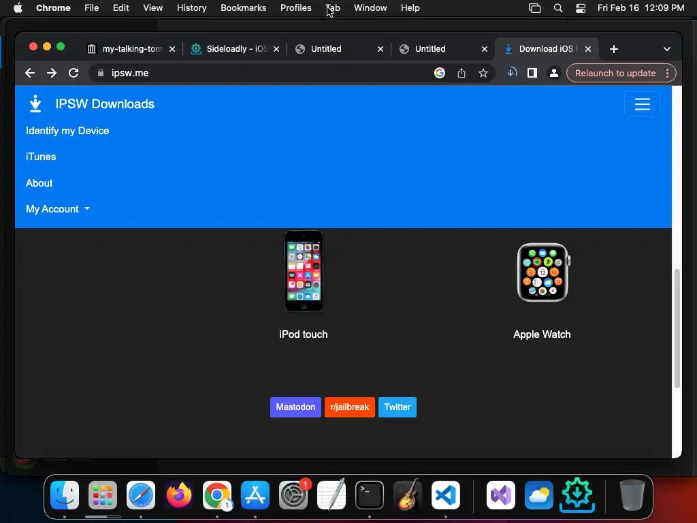Close the Sideloadly tab
This screenshot has height=523, width=697.
point(276,49)
